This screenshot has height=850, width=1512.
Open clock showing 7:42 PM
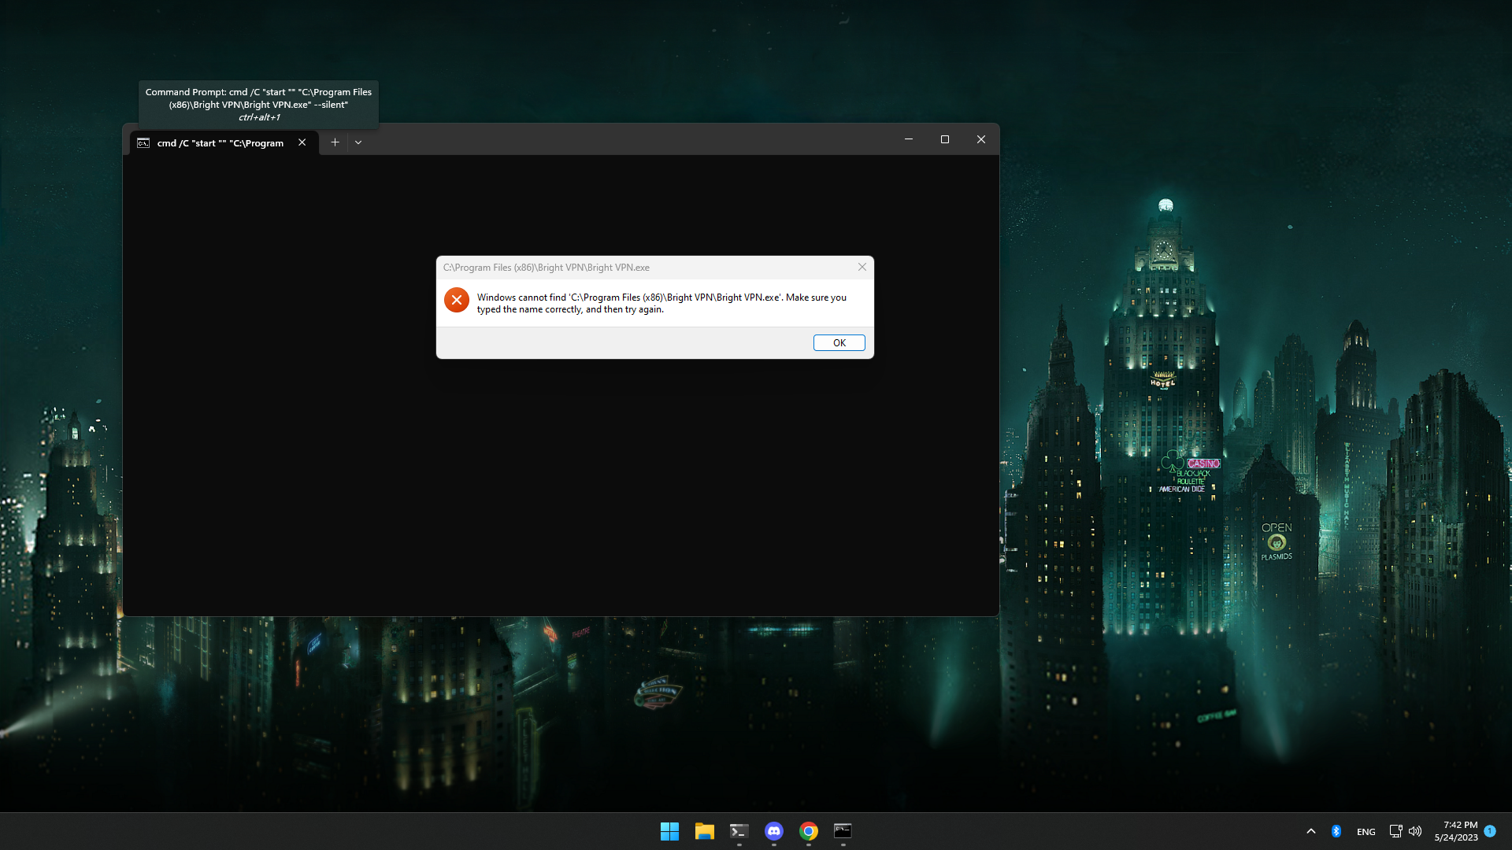click(x=1456, y=831)
